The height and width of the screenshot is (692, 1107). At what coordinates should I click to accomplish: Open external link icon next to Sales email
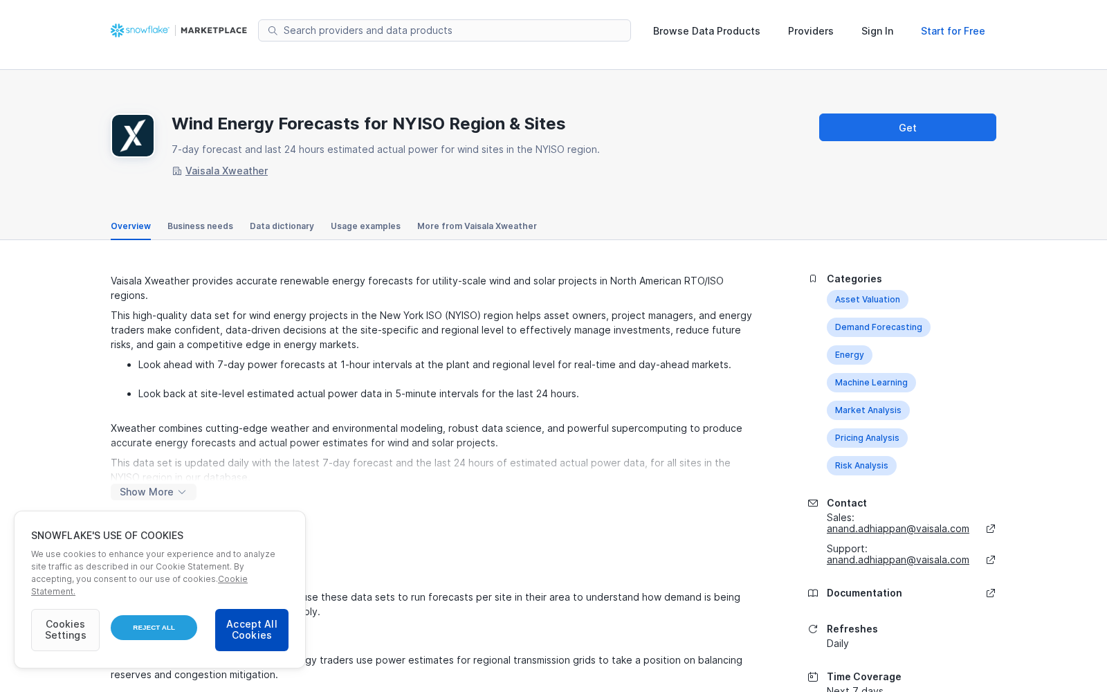pyautogui.click(x=991, y=529)
